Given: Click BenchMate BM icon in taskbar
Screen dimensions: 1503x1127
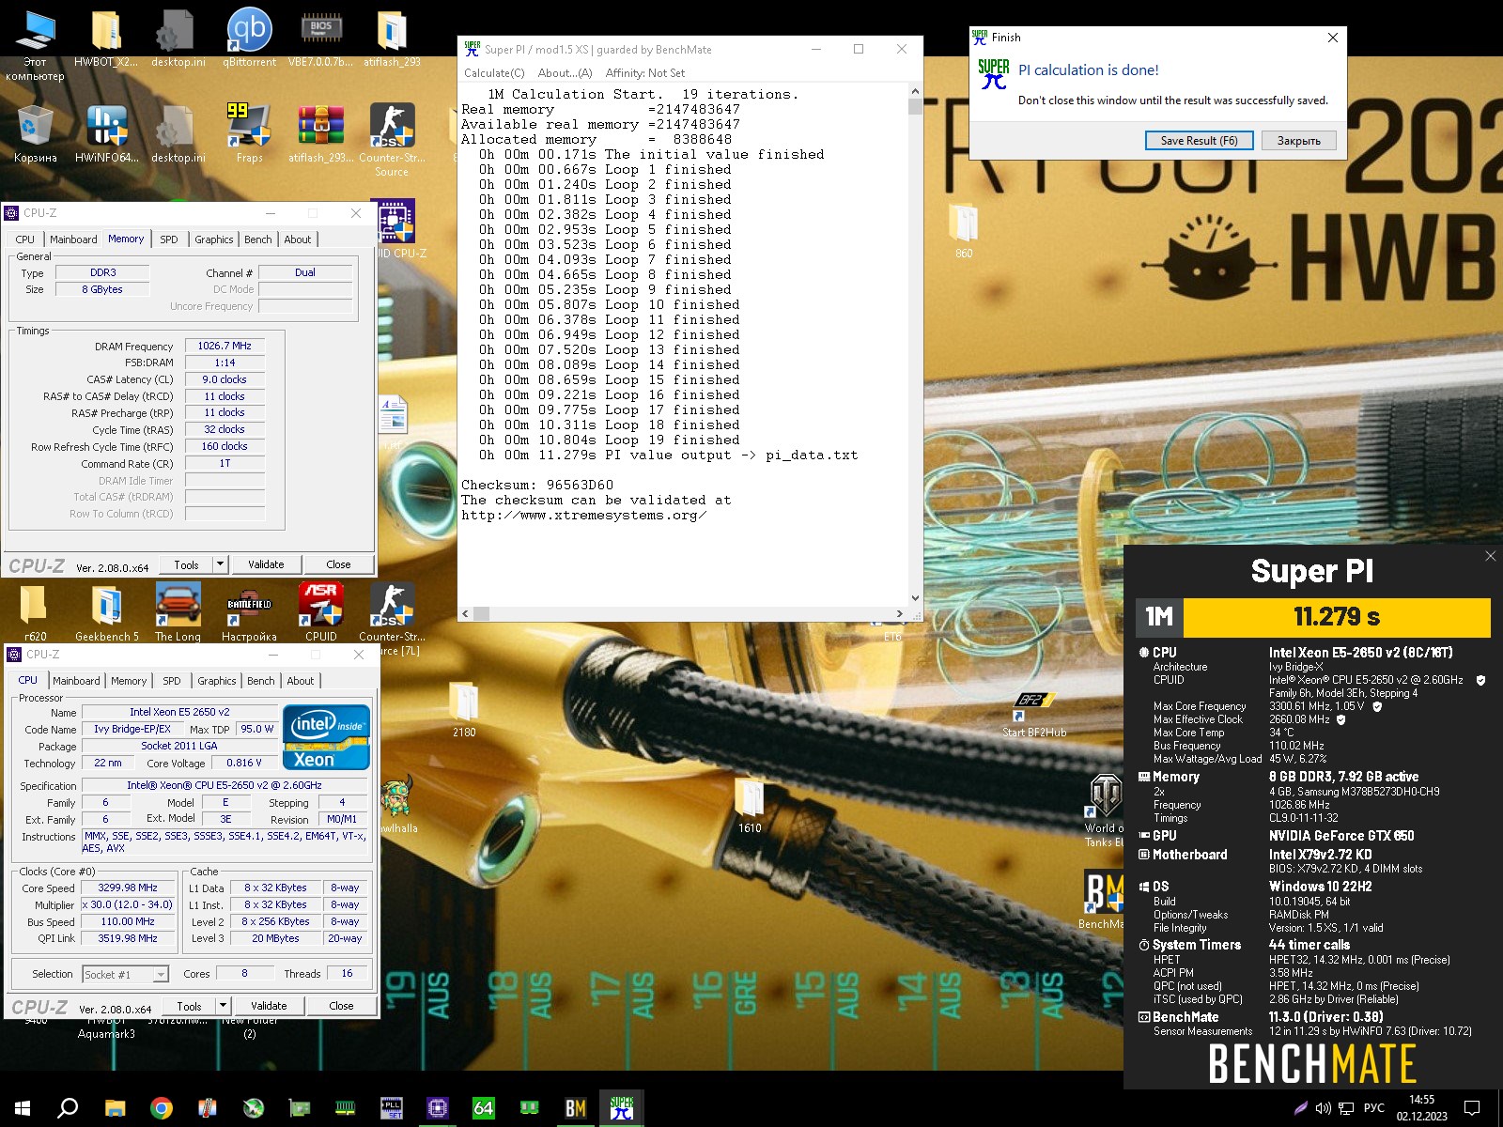Looking at the screenshot, I should point(576,1108).
